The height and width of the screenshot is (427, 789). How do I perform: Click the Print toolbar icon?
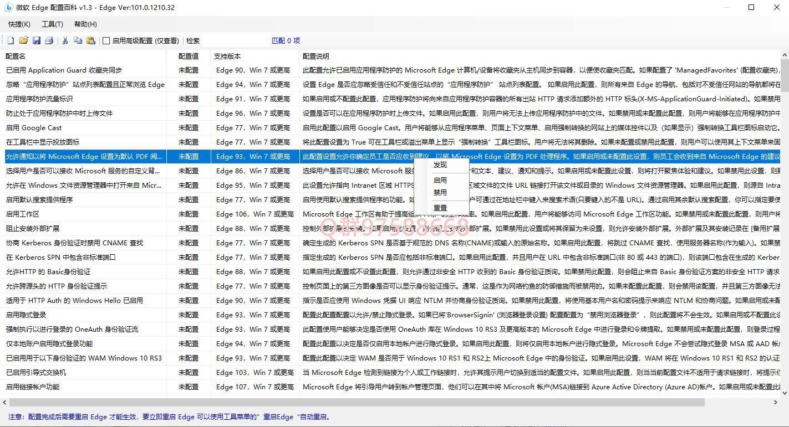tap(49, 40)
